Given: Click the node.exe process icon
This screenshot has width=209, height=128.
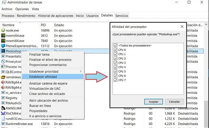Looking at the screenshot, I should coord(3,30).
